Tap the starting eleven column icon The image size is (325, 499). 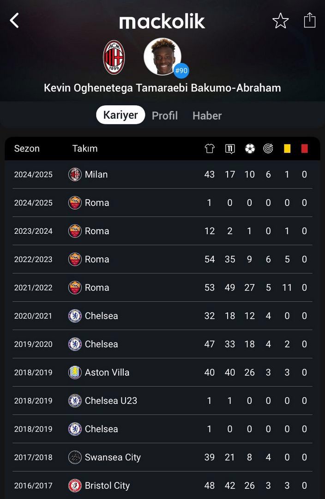tap(230, 148)
